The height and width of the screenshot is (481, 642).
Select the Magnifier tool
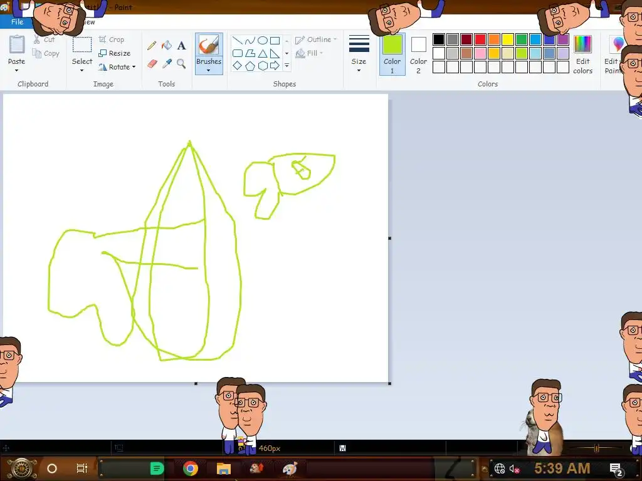[181, 64]
